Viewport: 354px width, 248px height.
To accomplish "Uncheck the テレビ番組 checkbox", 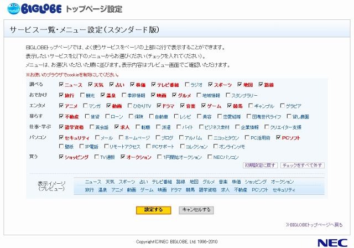I will point(154,84).
